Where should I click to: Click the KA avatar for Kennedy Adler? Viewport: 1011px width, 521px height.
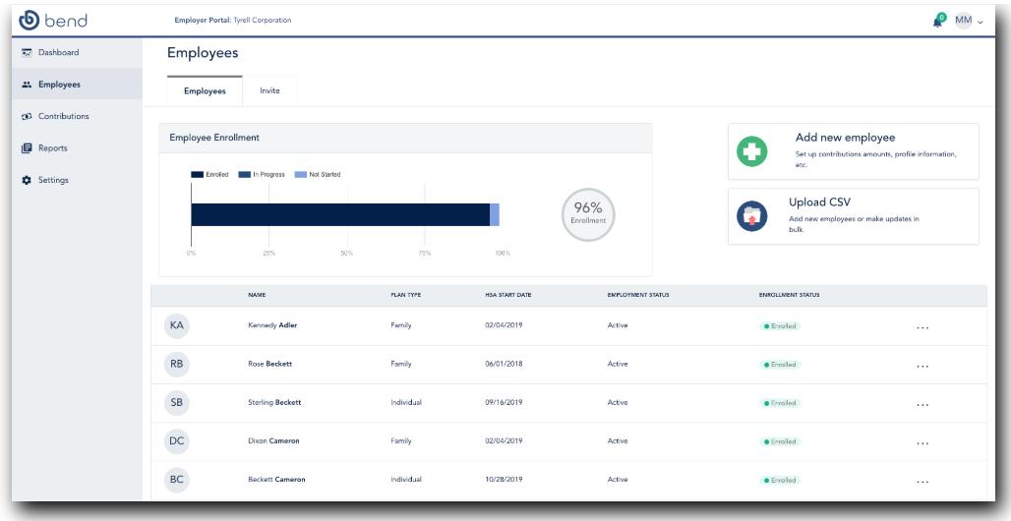(177, 326)
